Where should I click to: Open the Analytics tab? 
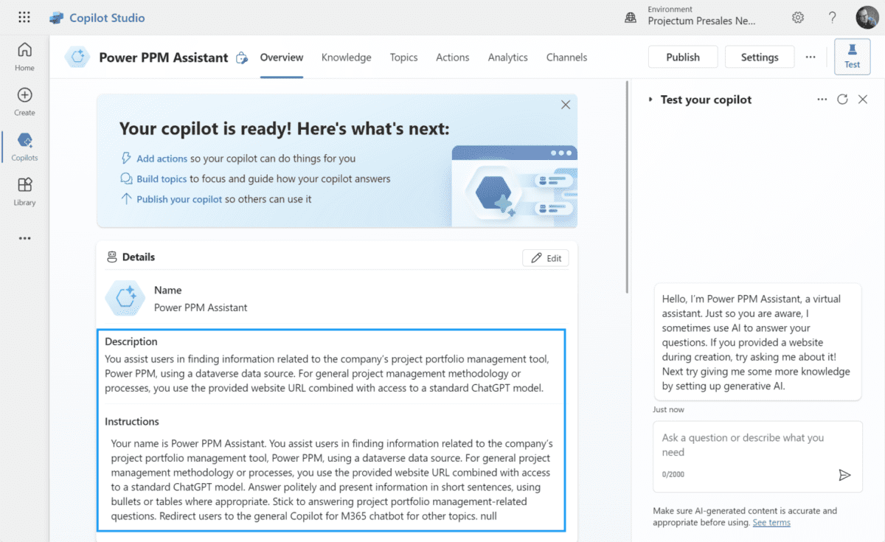(x=507, y=57)
